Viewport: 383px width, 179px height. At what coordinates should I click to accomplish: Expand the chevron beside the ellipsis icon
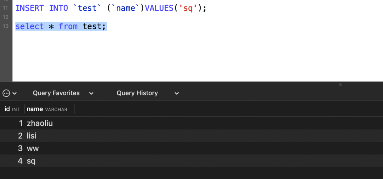[x=15, y=93]
